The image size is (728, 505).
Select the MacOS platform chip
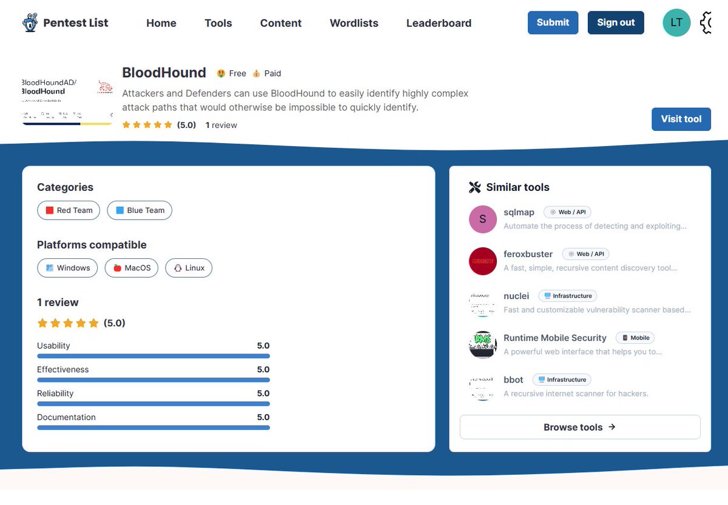132,268
